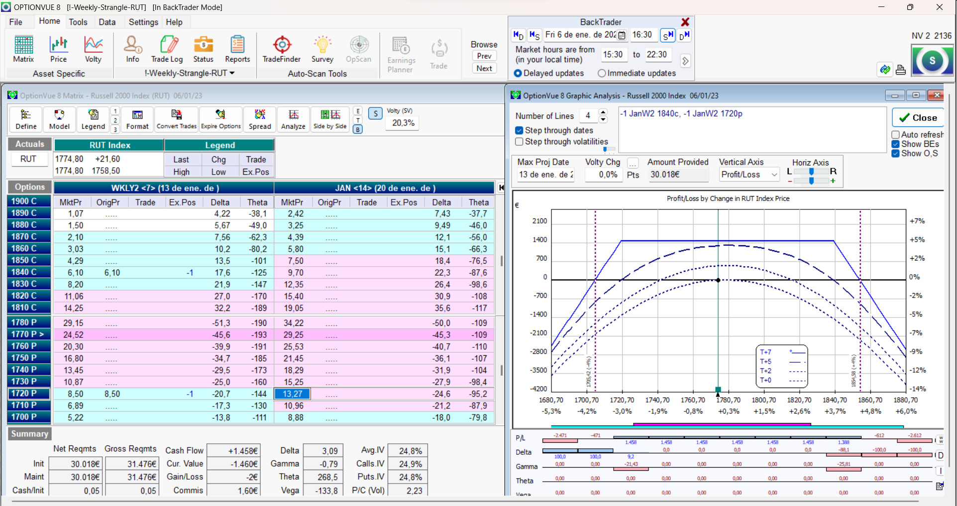The width and height of the screenshot is (957, 506).
Task: Enable Step through volatilities checkbox
Action: [520, 142]
